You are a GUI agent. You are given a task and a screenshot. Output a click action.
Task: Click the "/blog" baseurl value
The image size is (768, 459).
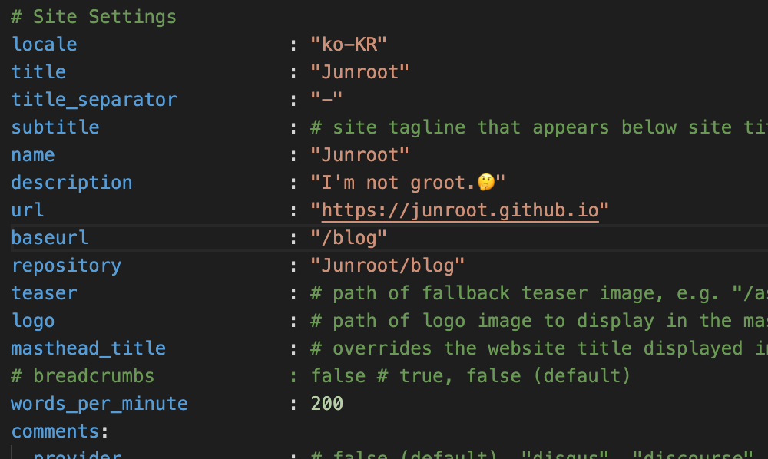point(349,238)
